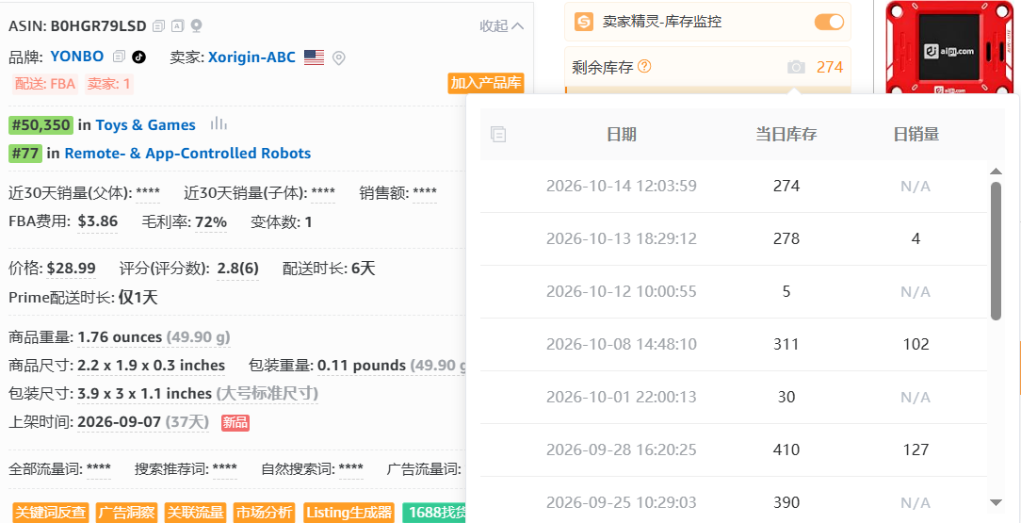The width and height of the screenshot is (1021, 523).
Task: Reveal masked 搜索推荐词 value
Action: [225, 469]
